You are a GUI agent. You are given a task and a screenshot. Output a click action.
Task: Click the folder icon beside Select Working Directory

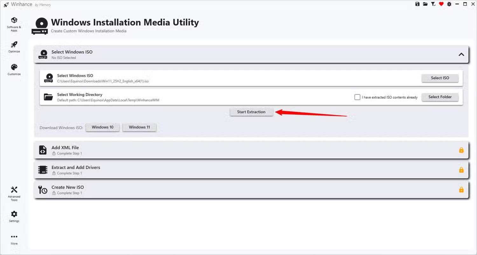[48, 97]
